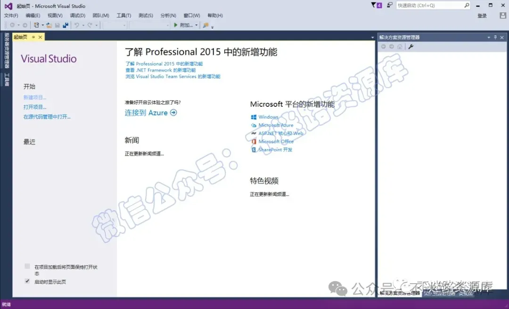Click the 打开项目... link

point(35,107)
